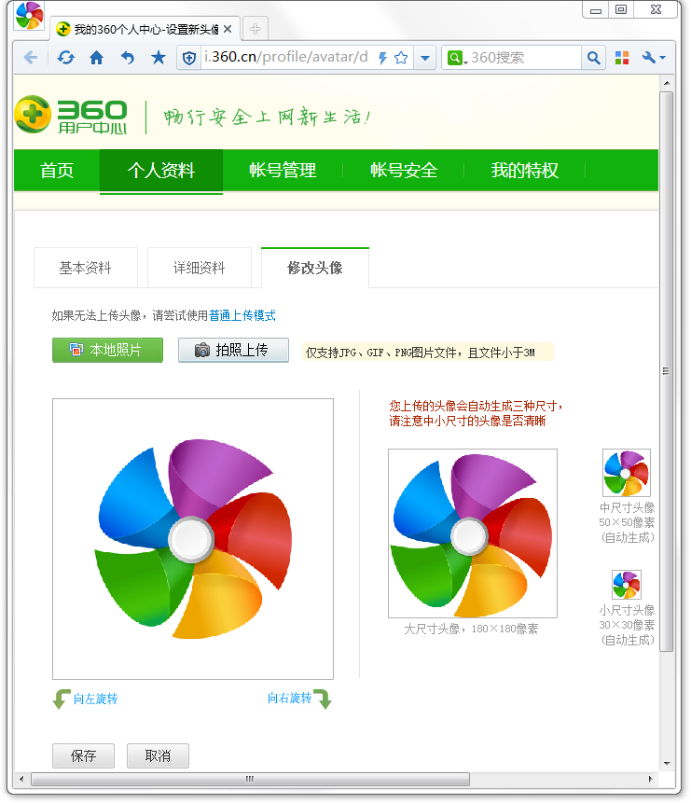This screenshot has width=691, height=803.
Task: Click the magnifier search button
Action: 593,58
